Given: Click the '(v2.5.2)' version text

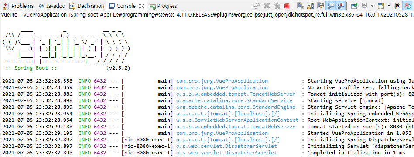Looking at the screenshot, I should (x=118, y=68).
